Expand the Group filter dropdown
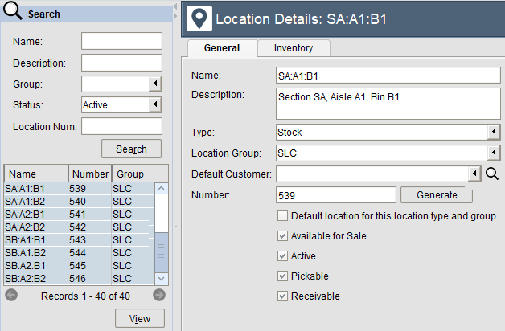This screenshot has width=505, height=331. coord(154,84)
